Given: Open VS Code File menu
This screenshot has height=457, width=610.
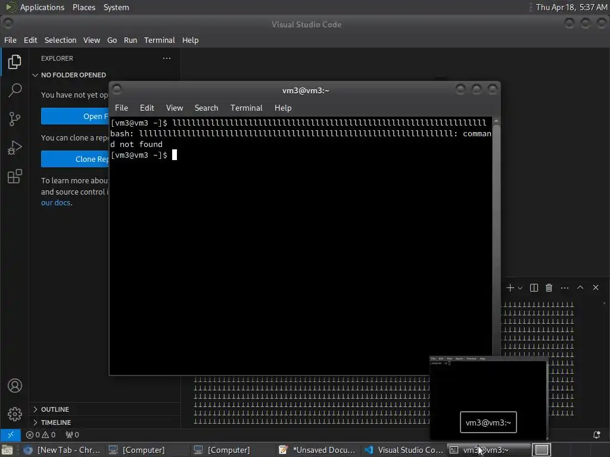Looking at the screenshot, I should [x=11, y=40].
